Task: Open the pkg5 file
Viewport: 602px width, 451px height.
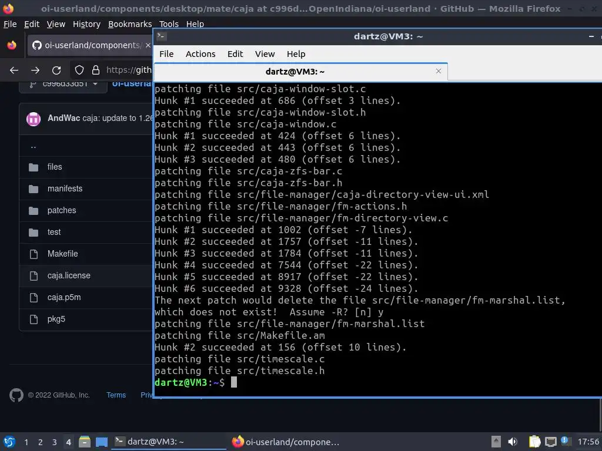Action: (56, 319)
